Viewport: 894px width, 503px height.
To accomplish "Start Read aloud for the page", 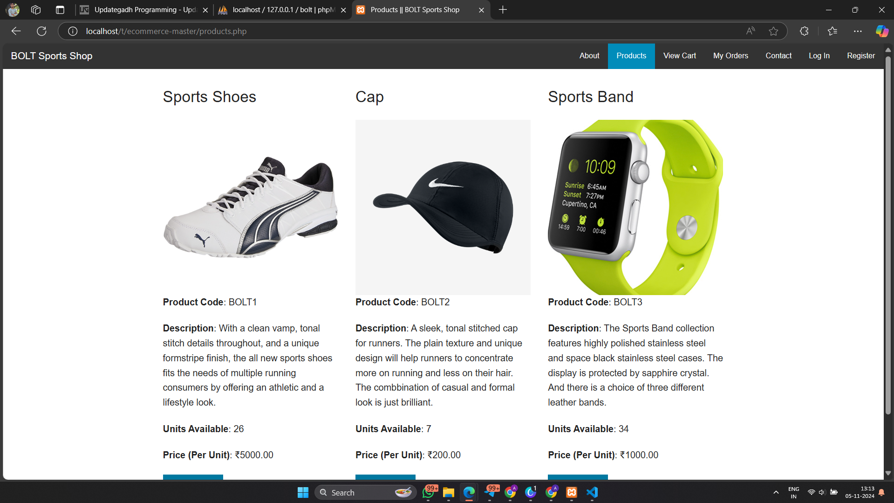I will 750,31.
